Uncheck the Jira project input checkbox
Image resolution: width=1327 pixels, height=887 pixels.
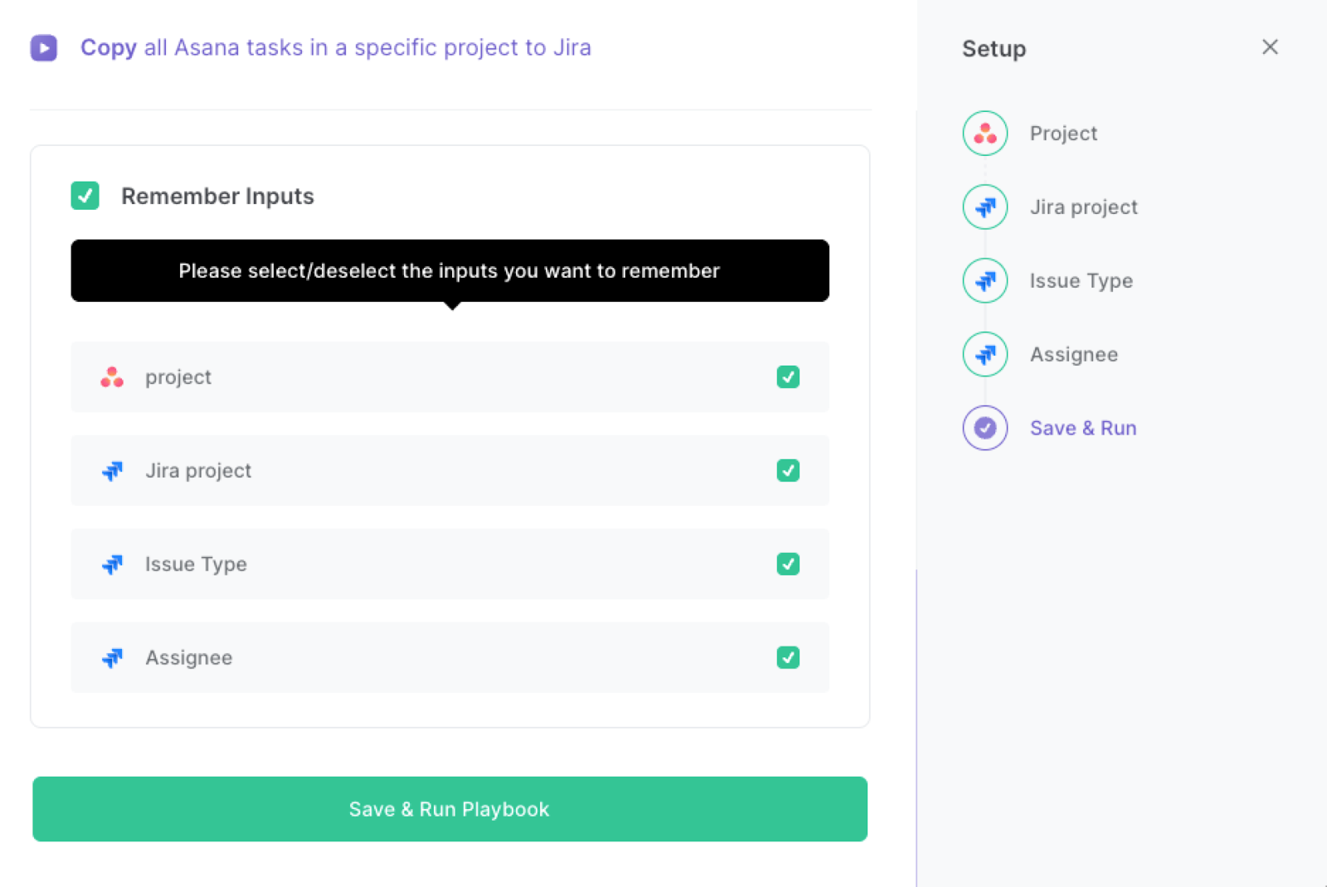788,471
